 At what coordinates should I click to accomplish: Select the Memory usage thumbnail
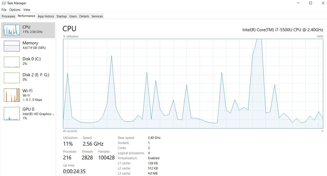pos(12,46)
